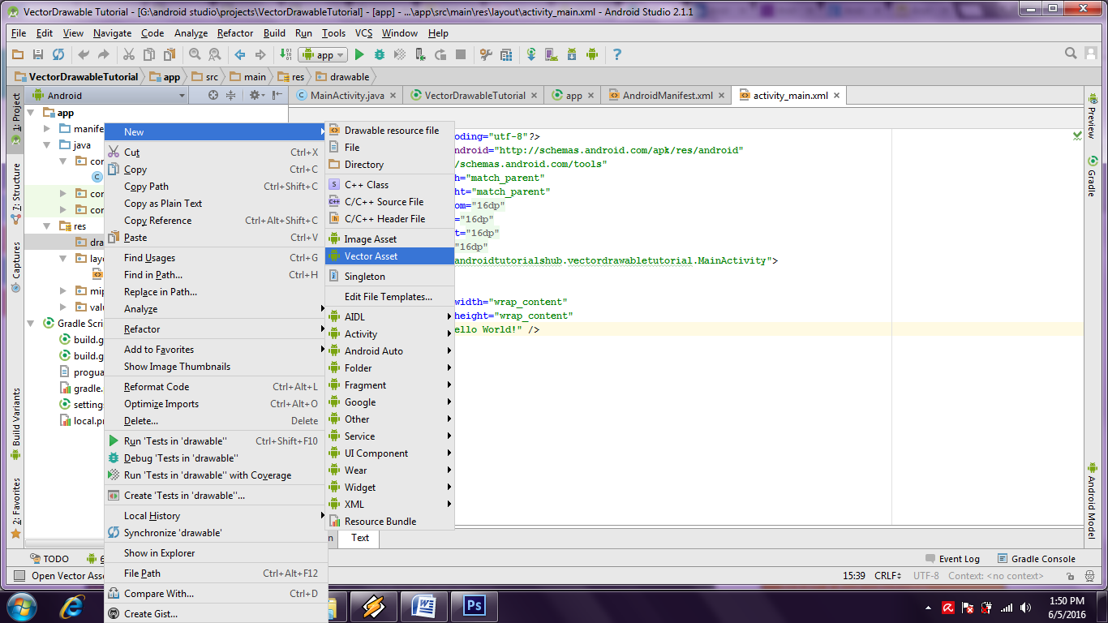Screen dimensions: 1108x623
Task: Select Show in Explorer context item
Action: click(x=215, y=553)
